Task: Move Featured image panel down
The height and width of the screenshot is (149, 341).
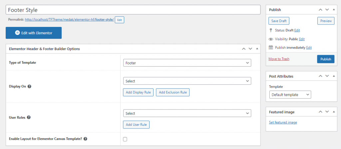Action: tap(327, 112)
